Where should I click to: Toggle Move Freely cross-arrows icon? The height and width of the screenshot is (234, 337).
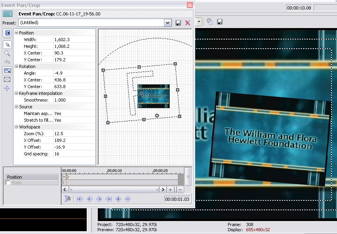[x=7, y=89]
